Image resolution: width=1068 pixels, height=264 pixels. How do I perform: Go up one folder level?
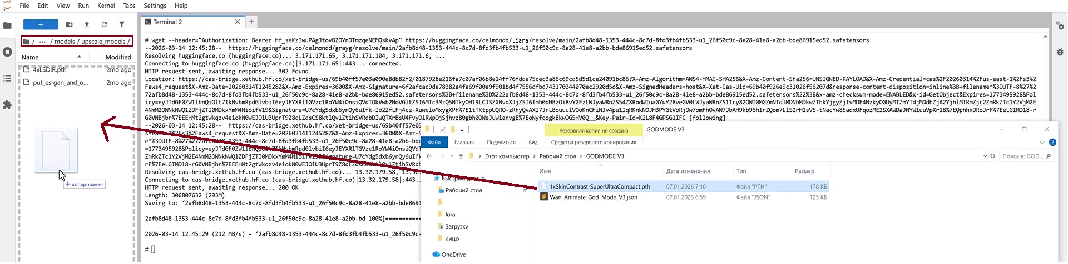coord(461,156)
